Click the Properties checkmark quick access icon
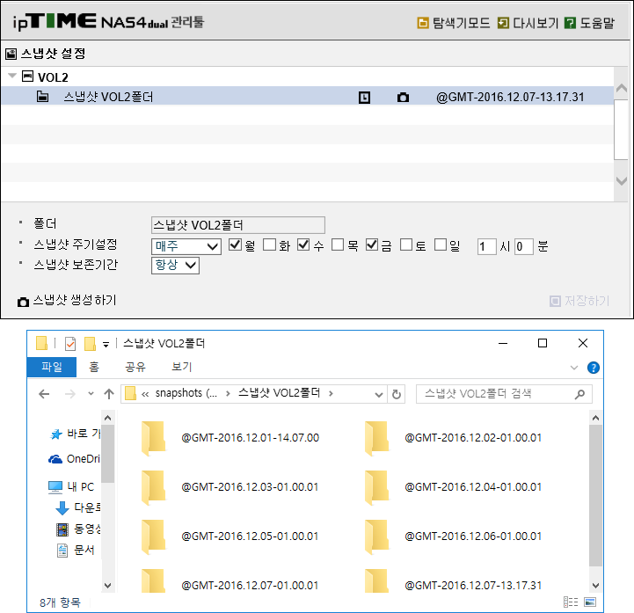Image resolution: width=634 pixels, height=613 pixels. coord(70,344)
